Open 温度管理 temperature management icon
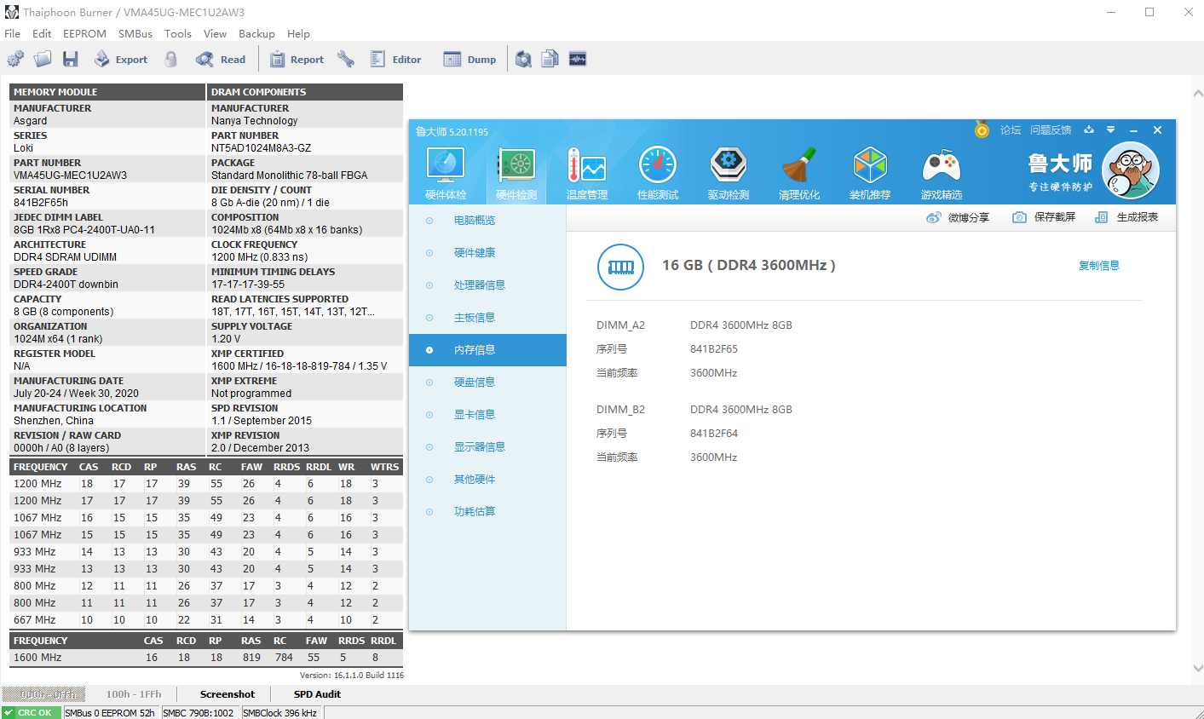Viewport: 1204px width, 719px height. 587,174
